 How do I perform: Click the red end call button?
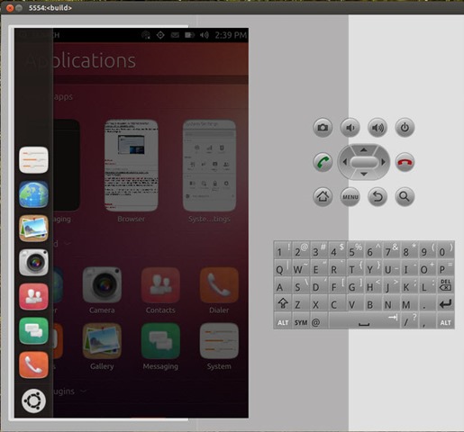[405, 162]
